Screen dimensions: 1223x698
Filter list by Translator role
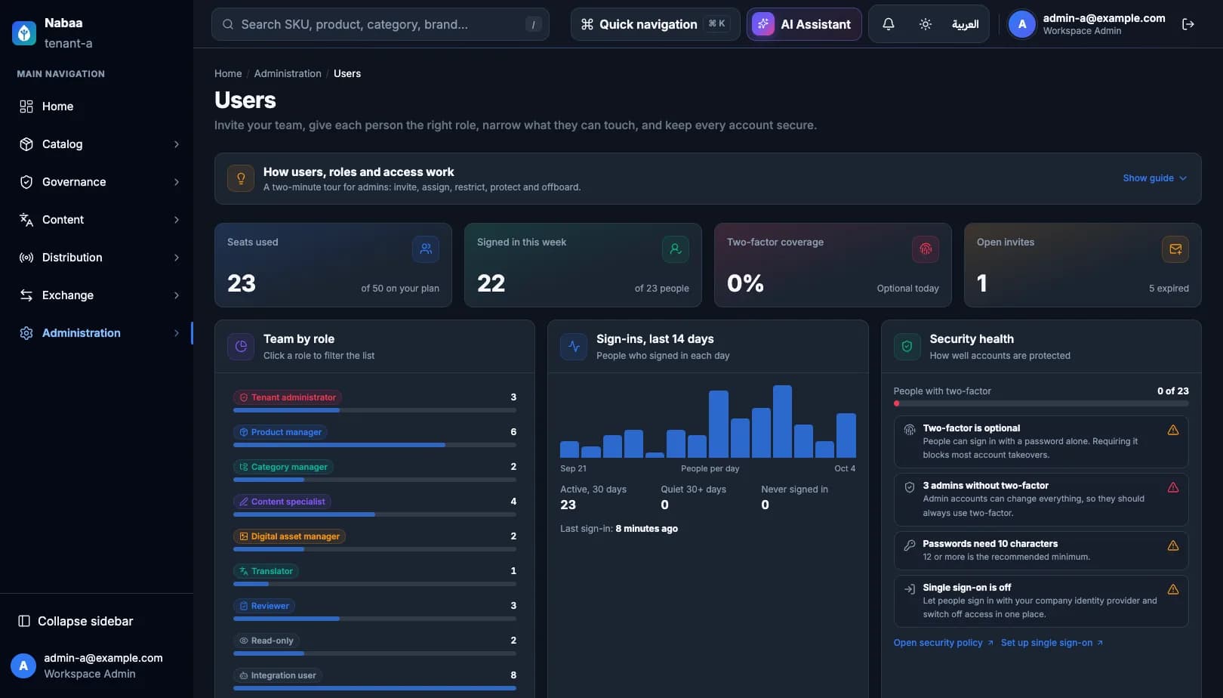266,571
